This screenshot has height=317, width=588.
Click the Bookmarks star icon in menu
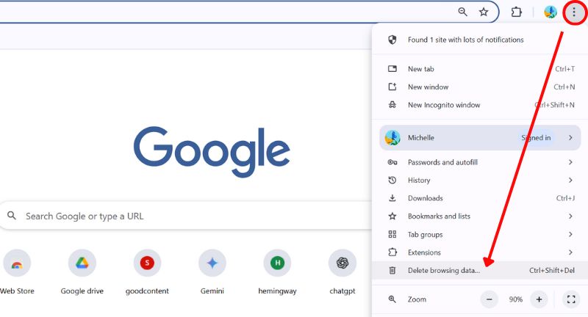click(x=392, y=216)
